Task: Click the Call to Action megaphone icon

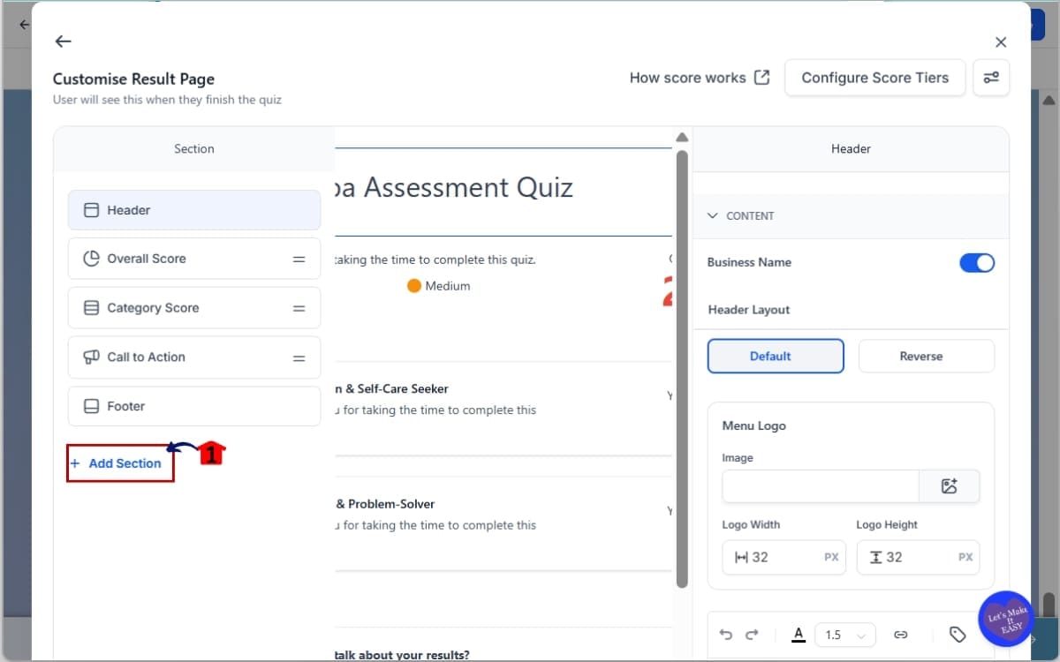Action: [91, 357]
